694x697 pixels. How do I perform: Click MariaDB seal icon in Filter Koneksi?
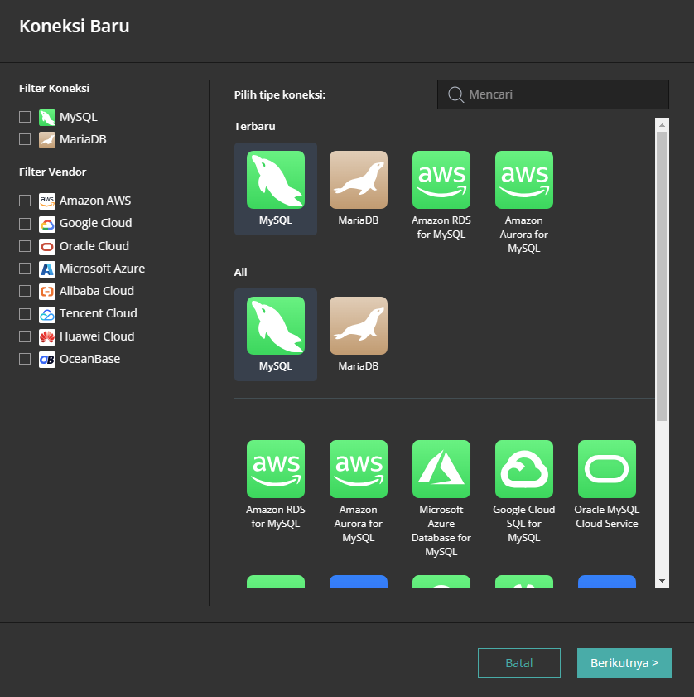47,139
